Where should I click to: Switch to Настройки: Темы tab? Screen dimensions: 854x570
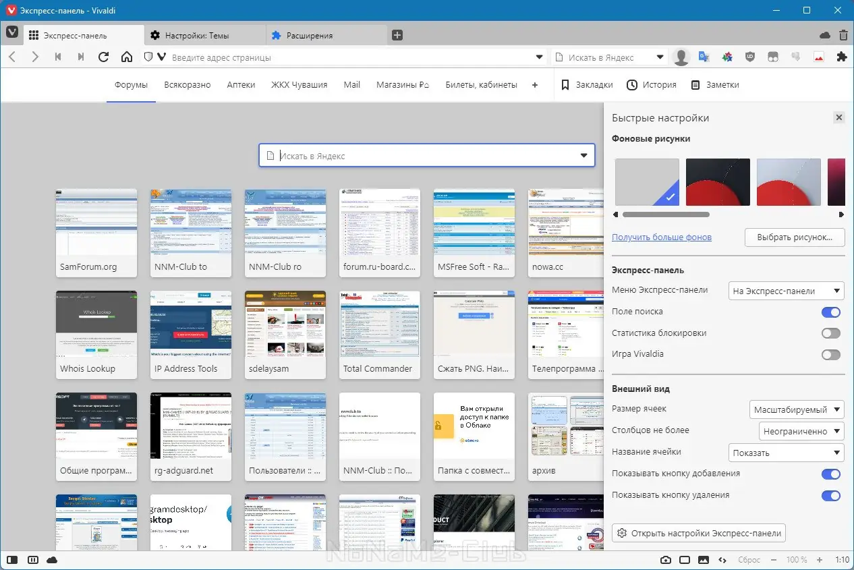(205, 35)
